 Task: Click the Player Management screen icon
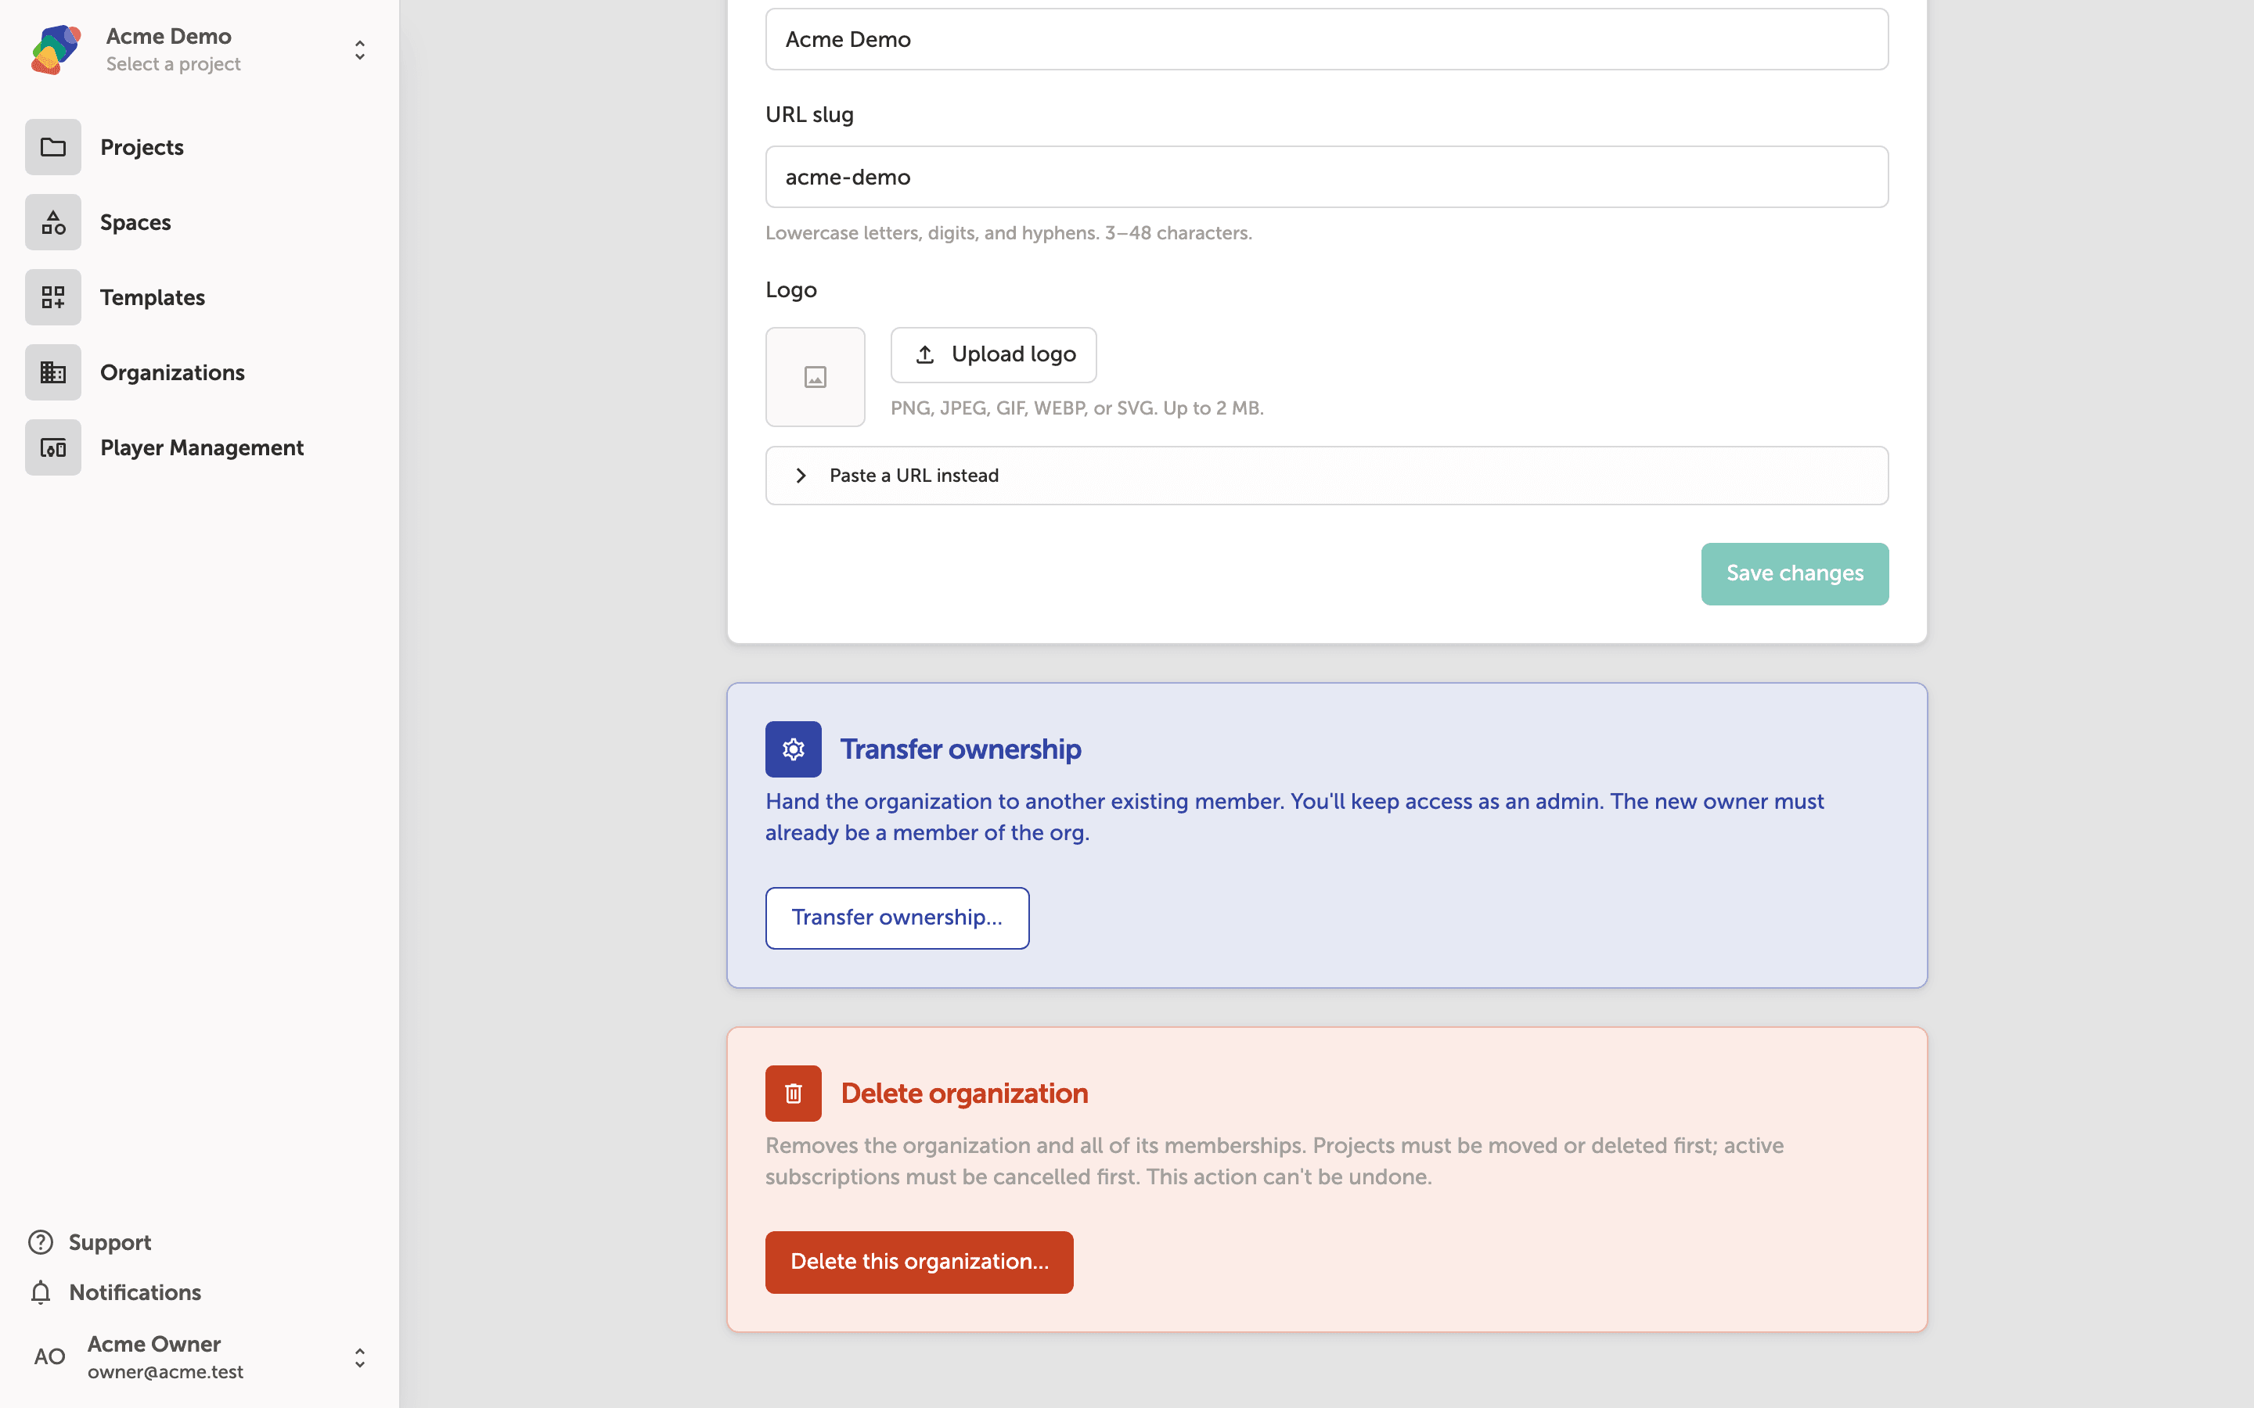[x=53, y=448]
